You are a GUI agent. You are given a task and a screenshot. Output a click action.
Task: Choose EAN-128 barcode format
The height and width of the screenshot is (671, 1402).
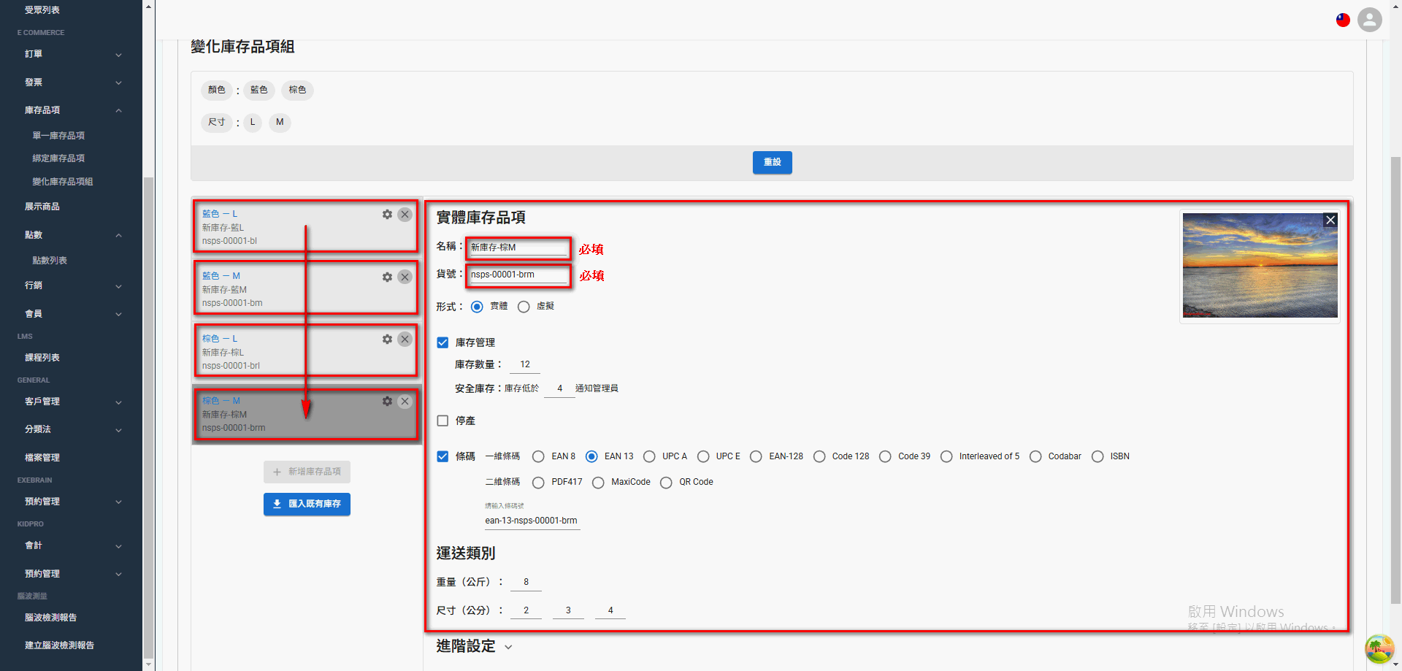click(756, 456)
